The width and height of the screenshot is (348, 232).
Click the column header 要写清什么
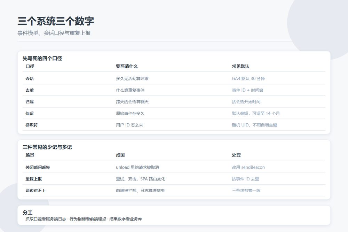tap(127, 66)
